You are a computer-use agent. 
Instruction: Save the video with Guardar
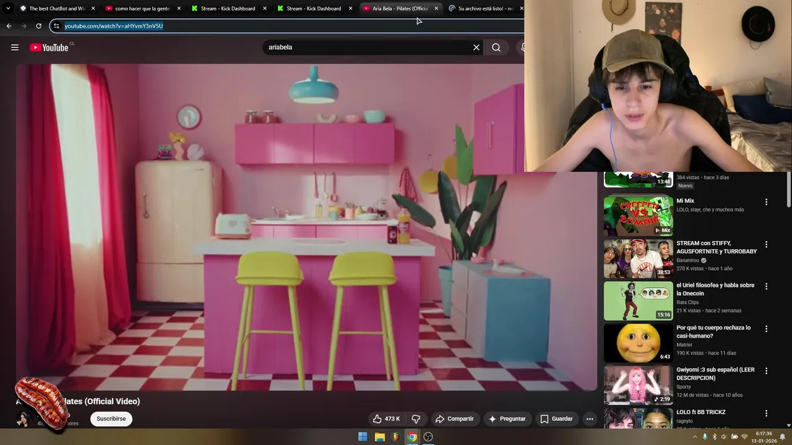[556, 419]
